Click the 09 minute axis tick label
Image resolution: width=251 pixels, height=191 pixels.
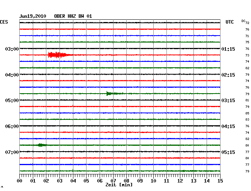pos(140,181)
